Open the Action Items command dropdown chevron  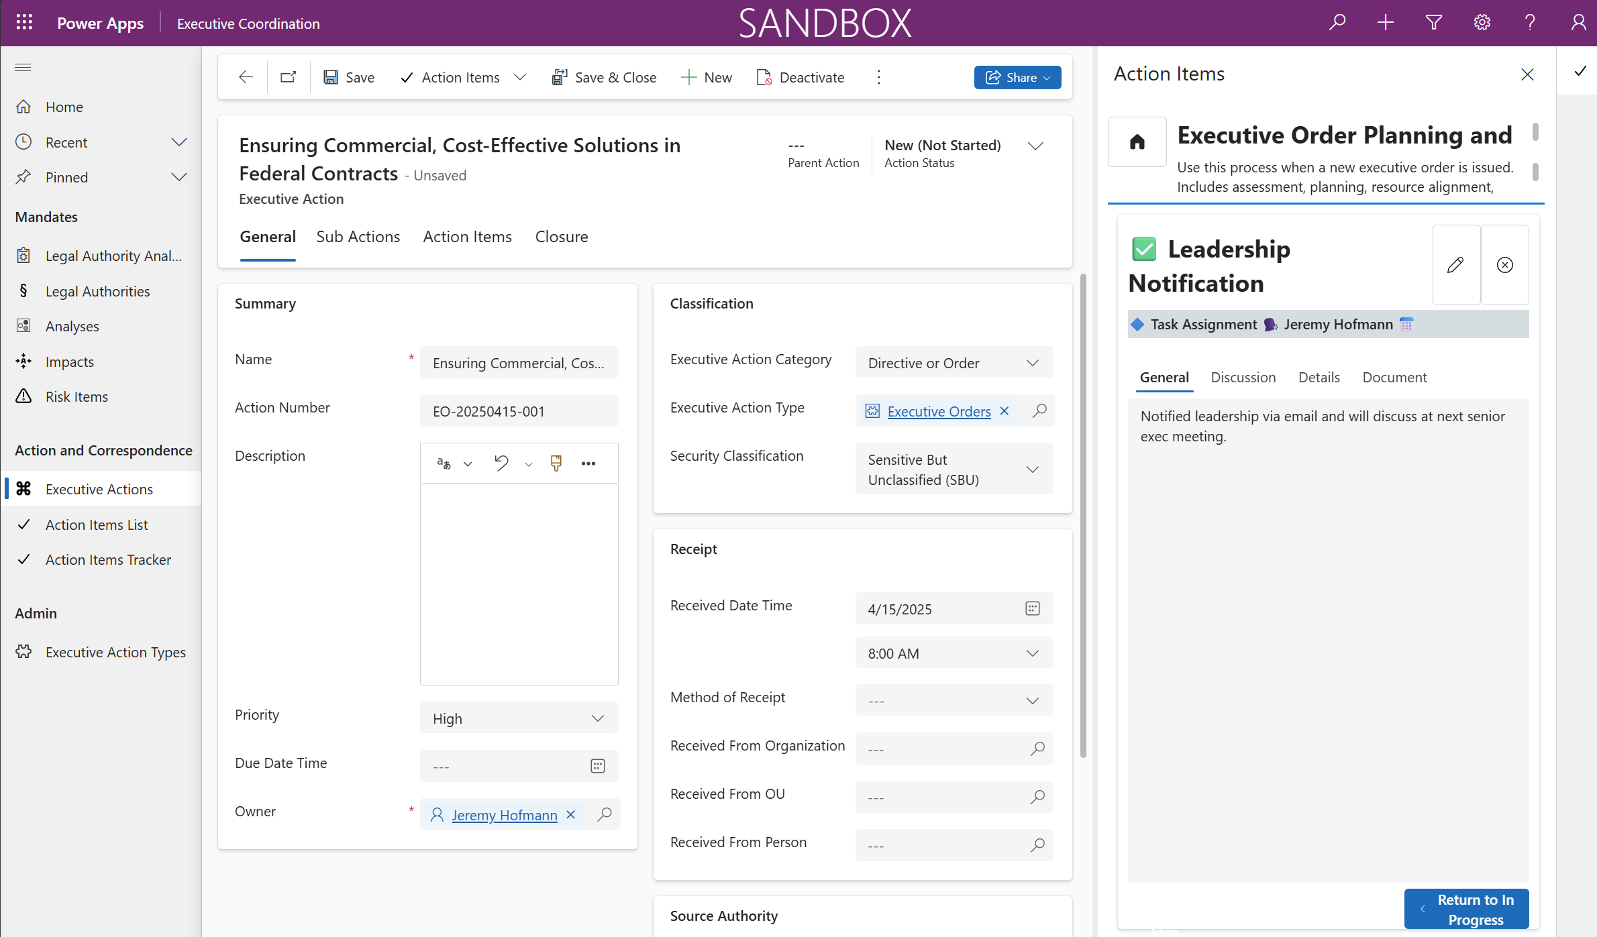(x=520, y=77)
